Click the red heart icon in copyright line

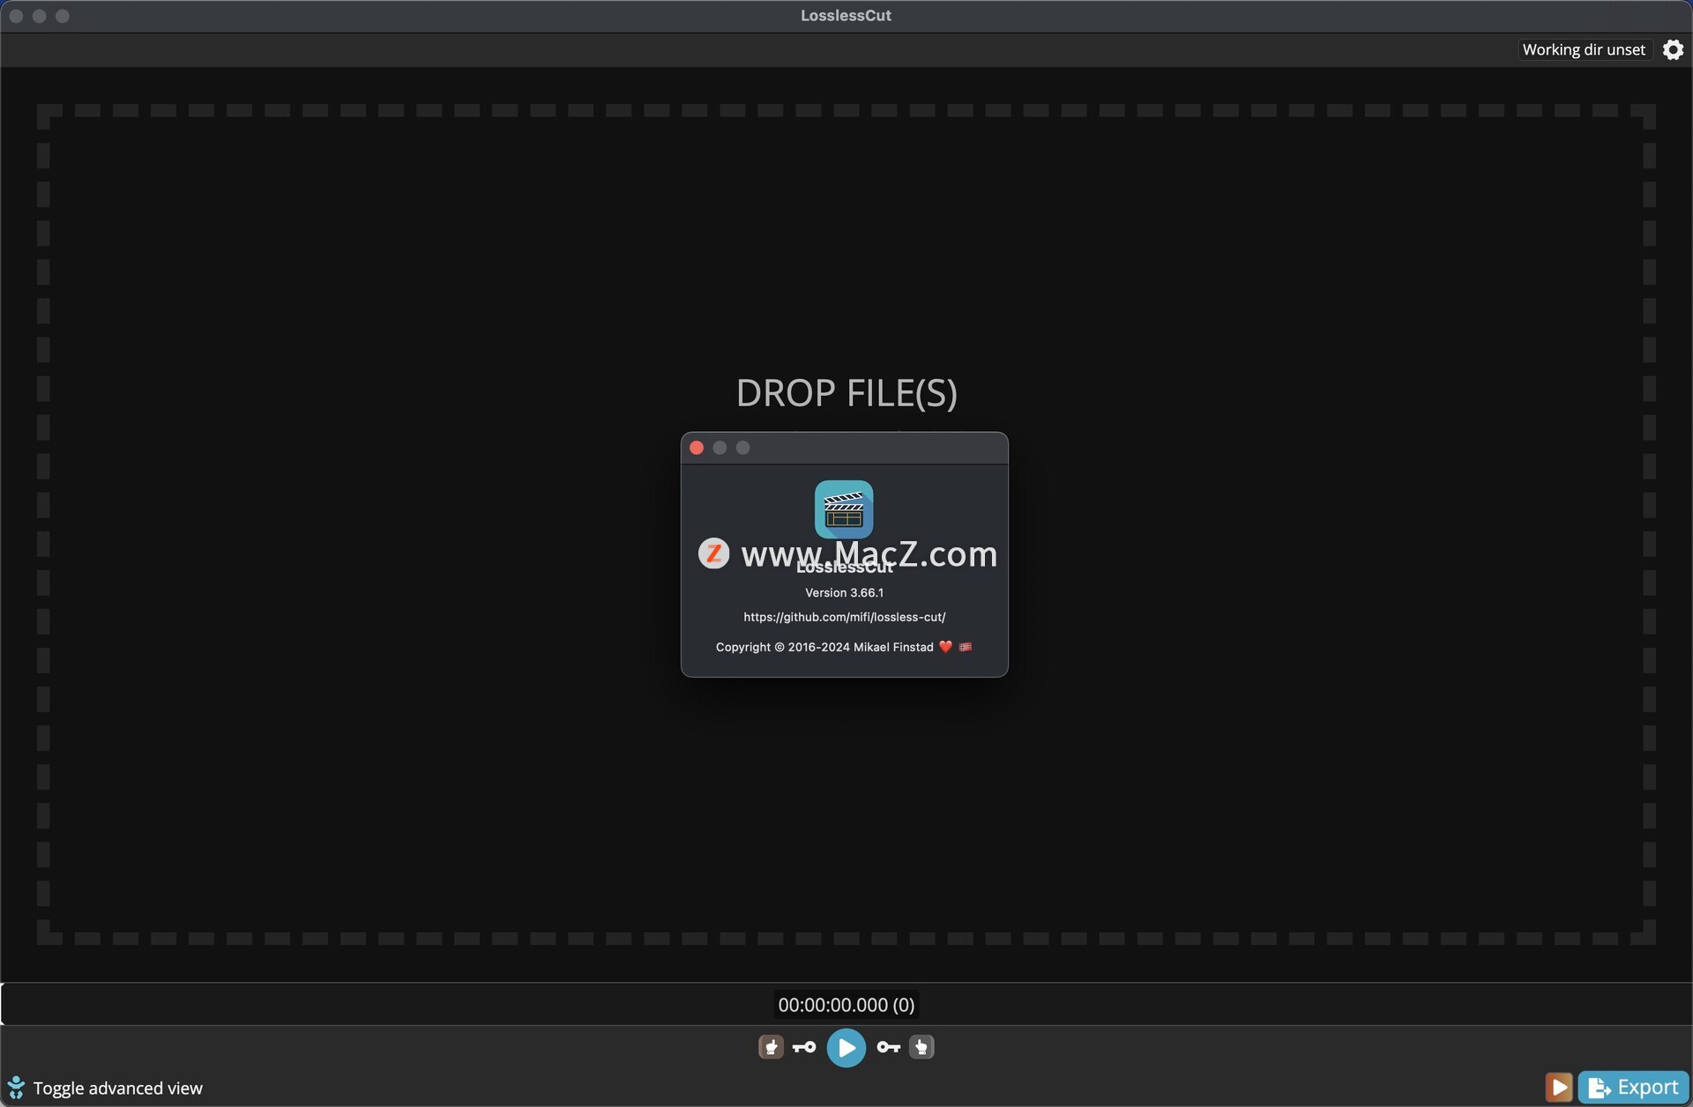tap(945, 647)
